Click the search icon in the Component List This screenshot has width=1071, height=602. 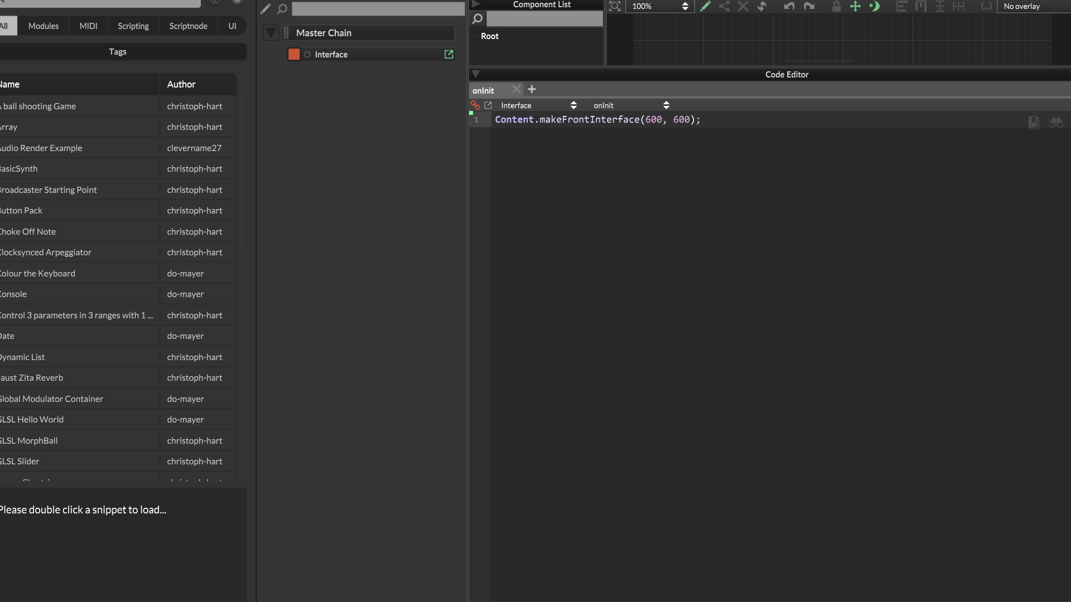477,19
